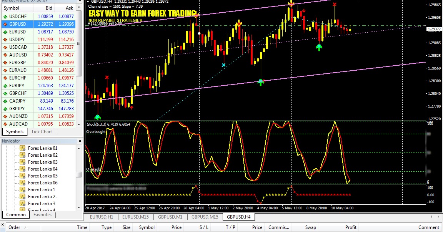This screenshot has height=232, width=443.
Task: Select USDCHF row direction arrow icon
Action: (x=5, y=17)
